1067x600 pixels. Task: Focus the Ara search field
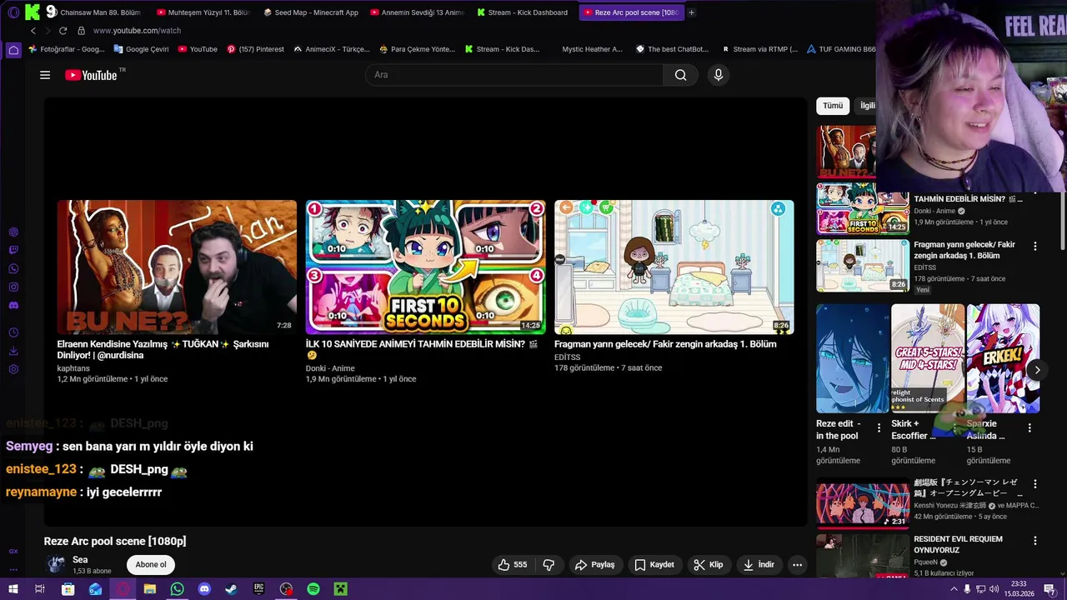click(x=514, y=75)
